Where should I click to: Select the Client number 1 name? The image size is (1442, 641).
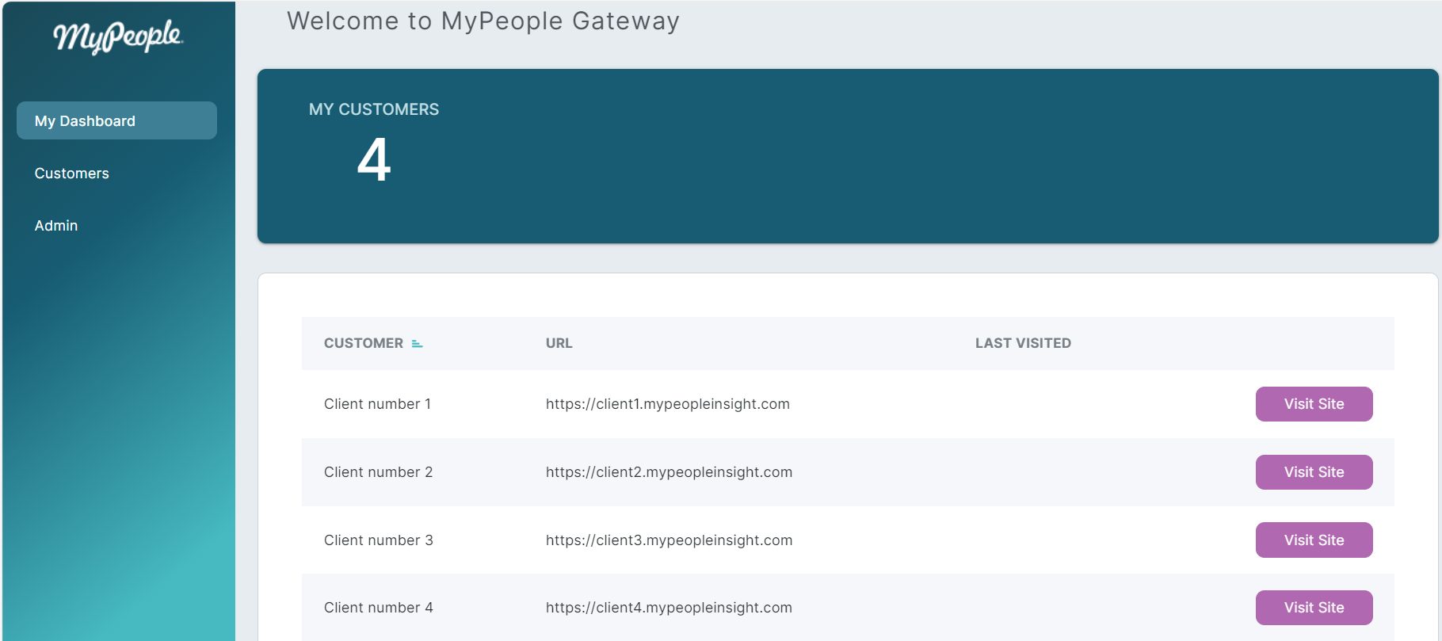tap(378, 404)
